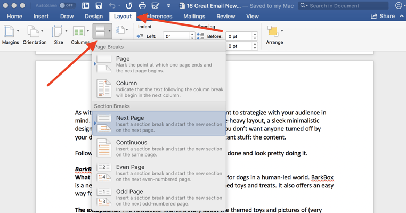Increase the Spacing Before stepper value
Screen dimensions: 406x213
pos(255,34)
